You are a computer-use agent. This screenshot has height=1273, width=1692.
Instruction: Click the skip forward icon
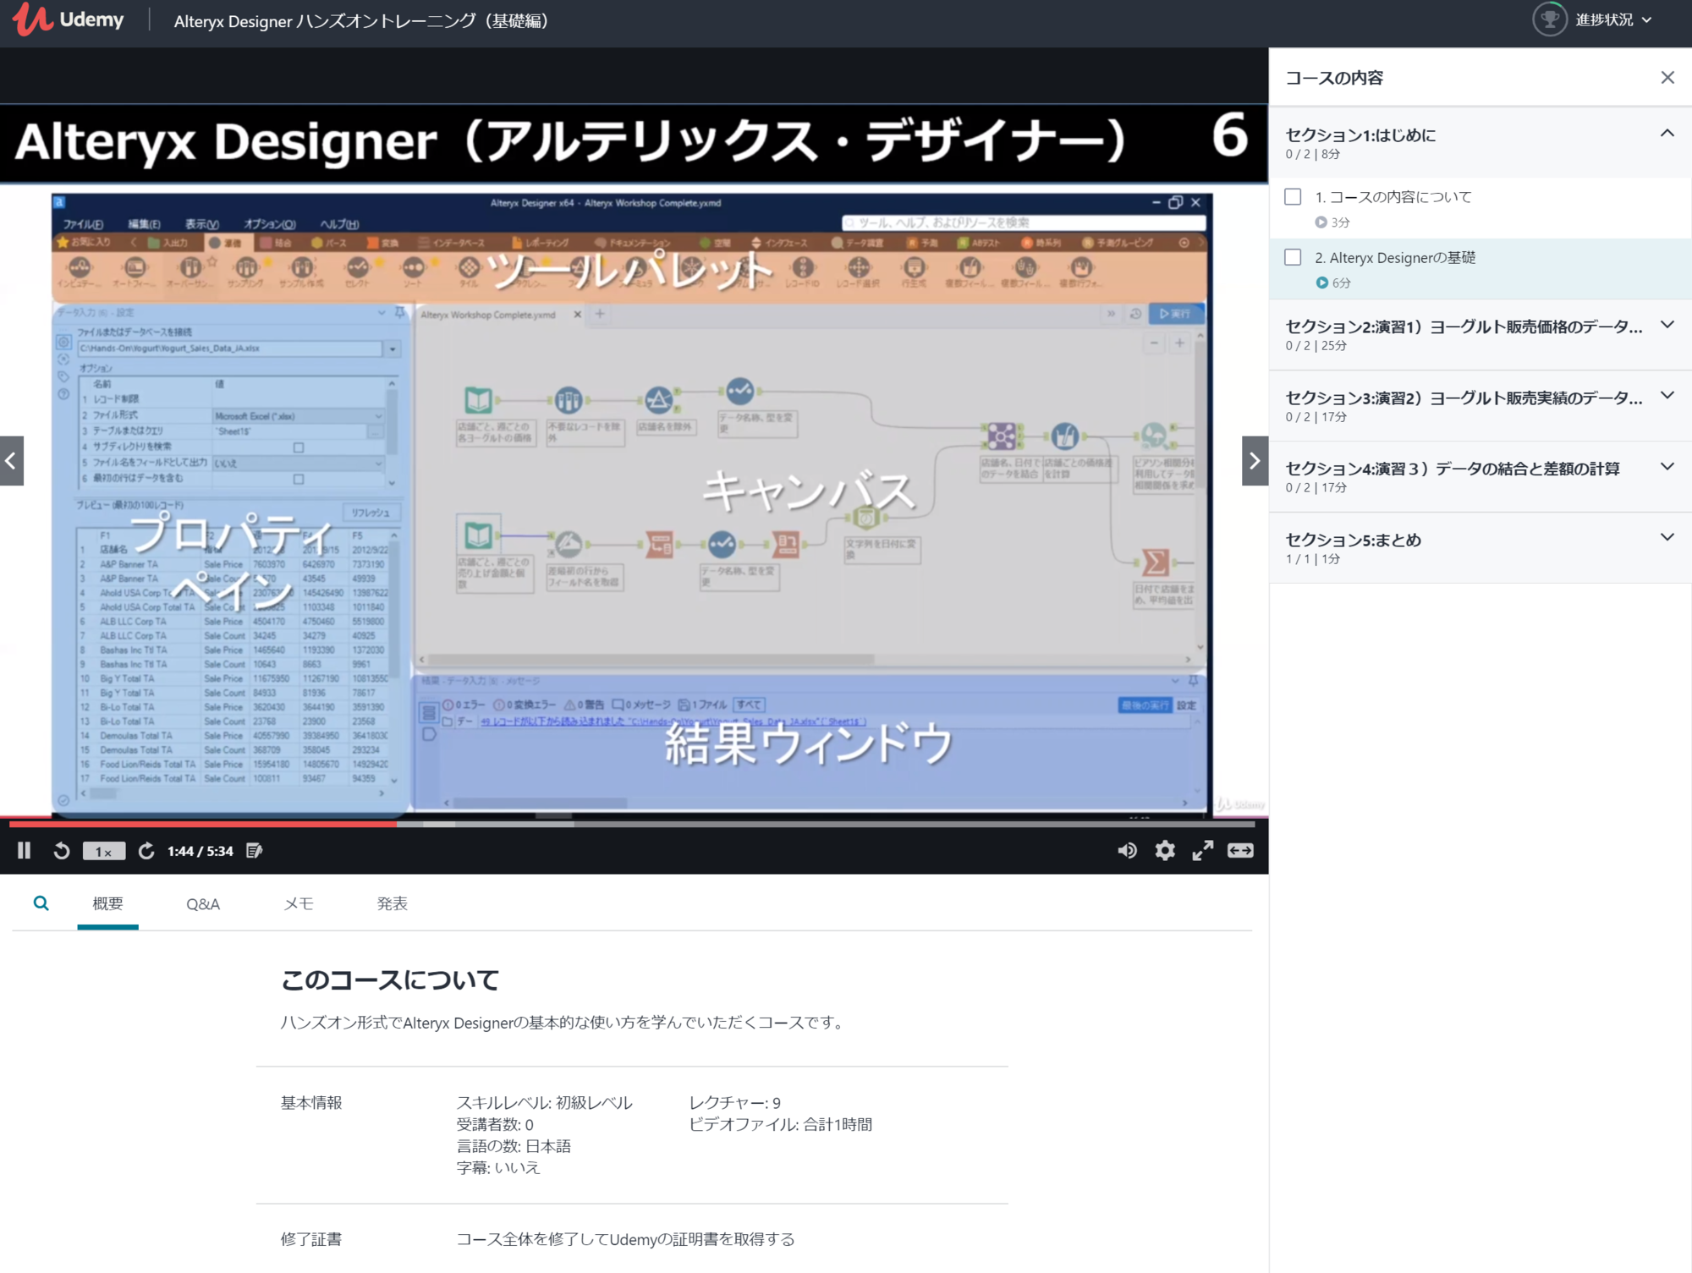(146, 851)
